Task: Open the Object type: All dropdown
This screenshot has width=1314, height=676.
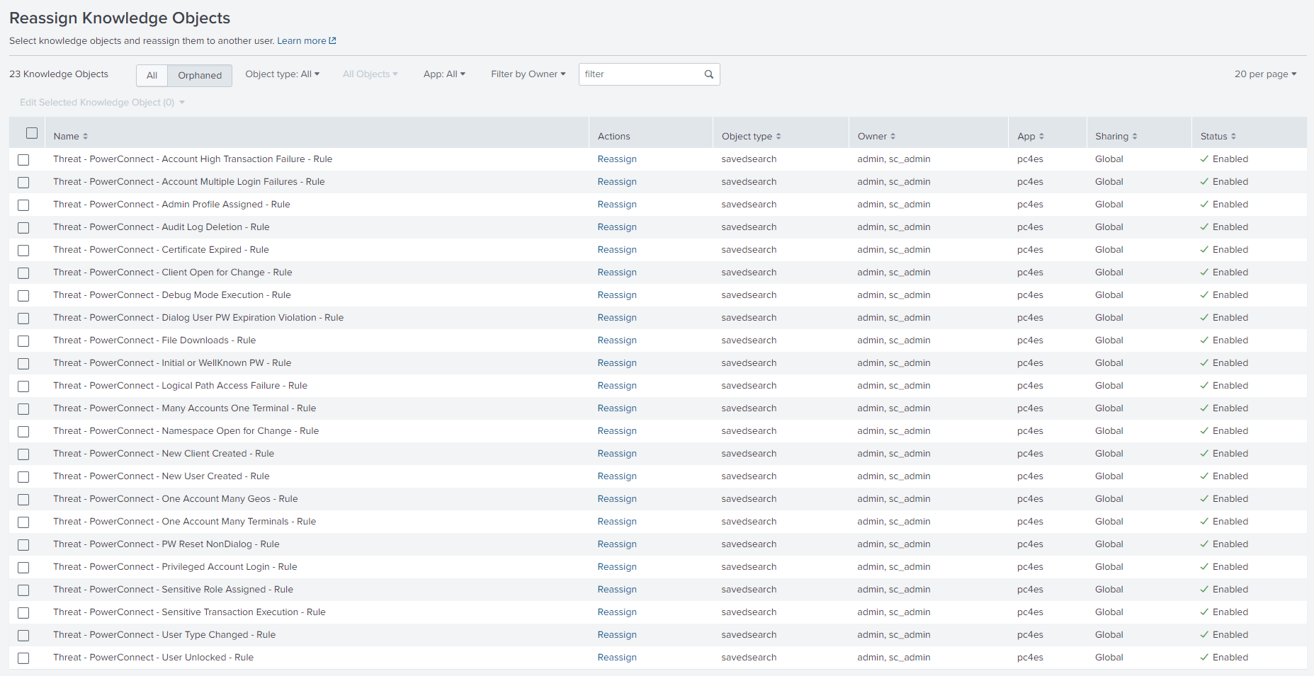Action: [282, 74]
